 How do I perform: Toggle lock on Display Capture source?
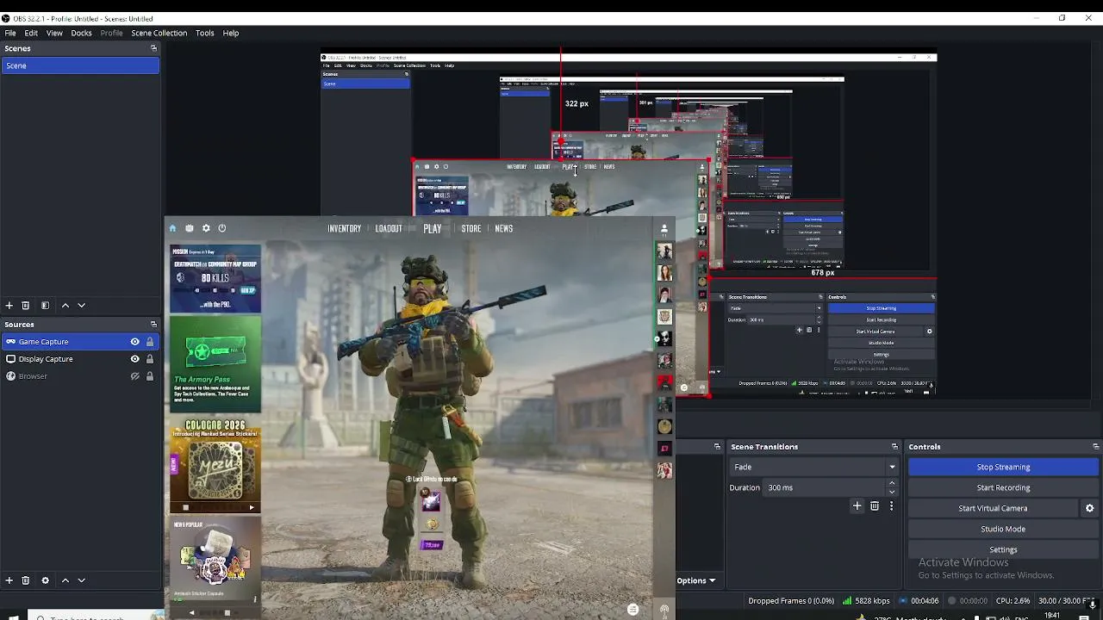click(x=150, y=359)
